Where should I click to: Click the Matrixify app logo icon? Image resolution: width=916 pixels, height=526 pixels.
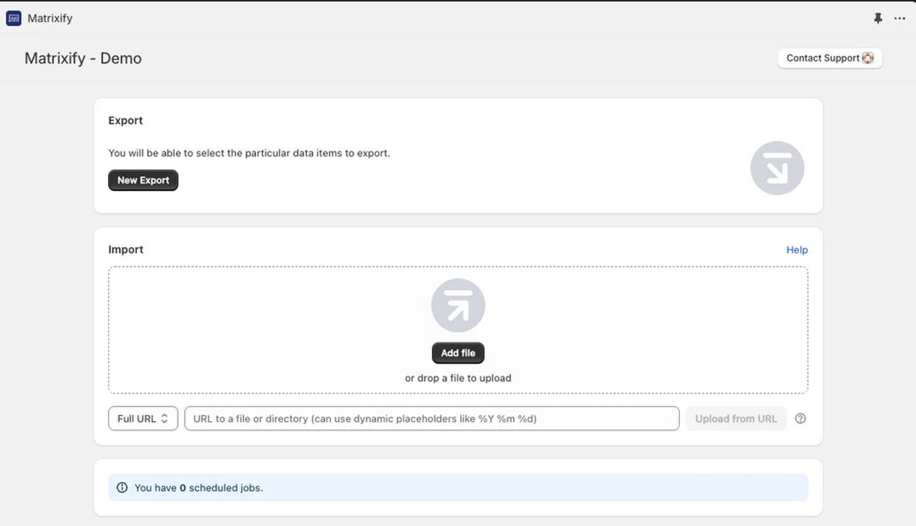click(x=13, y=18)
